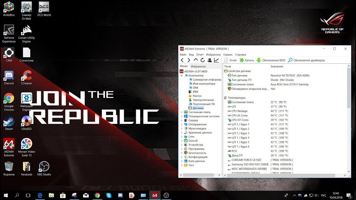Viewport: 356px width, 200px height.
Task: Select the CAM desktop icon
Action: coord(9,54)
